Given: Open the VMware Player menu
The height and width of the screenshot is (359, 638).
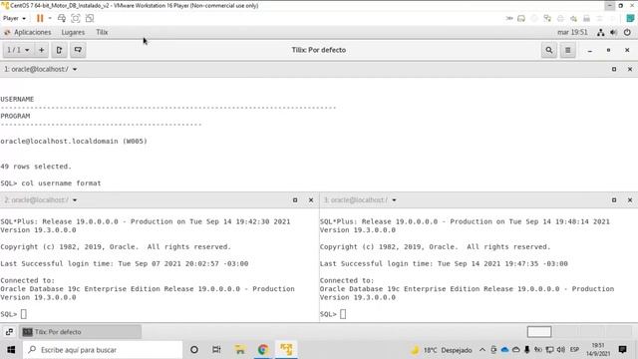Looking at the screenshot, I should (14, 18).
